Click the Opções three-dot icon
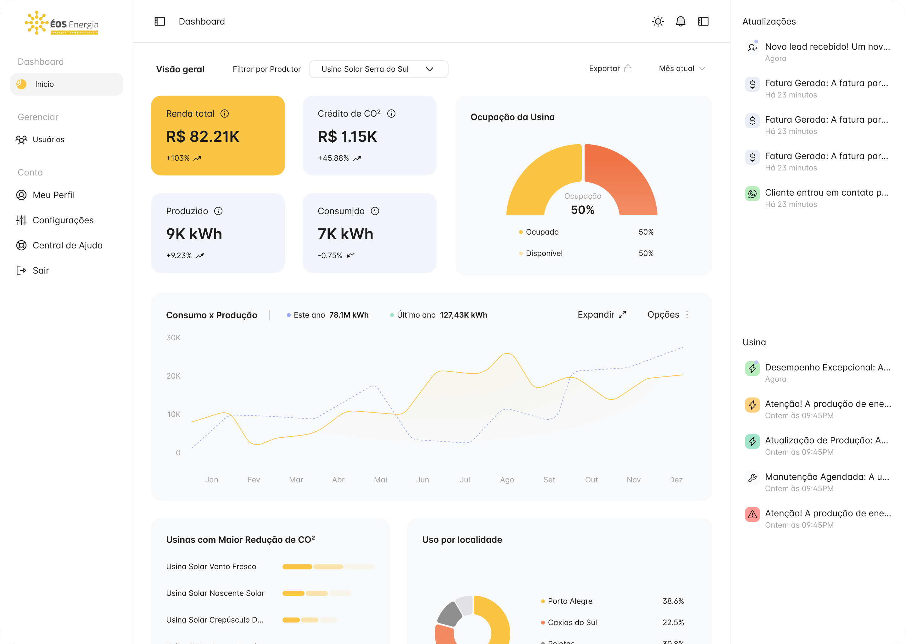This screenshot has height=644, width=906. 687,314
